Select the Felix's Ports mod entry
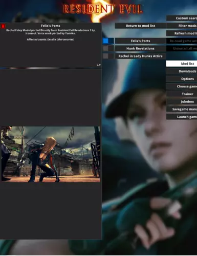This screenshot has width=197, height=256. coord(140,41)
